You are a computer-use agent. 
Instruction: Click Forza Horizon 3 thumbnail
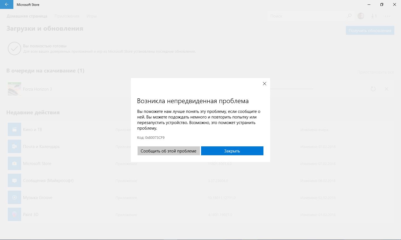14,89
